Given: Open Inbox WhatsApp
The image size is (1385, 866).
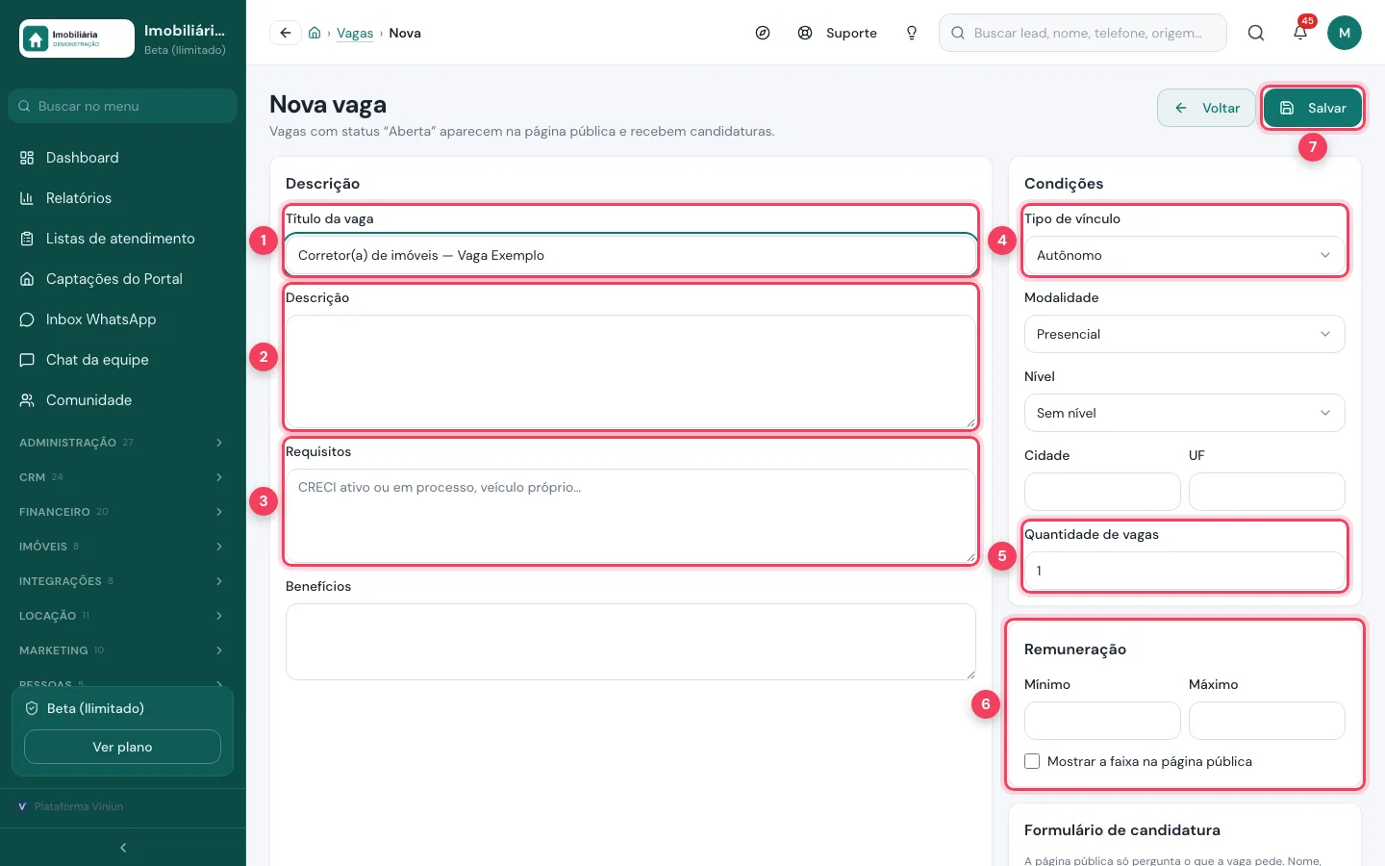Looking at the screenshot, I should pyautogui.click(x=122, y=319).
